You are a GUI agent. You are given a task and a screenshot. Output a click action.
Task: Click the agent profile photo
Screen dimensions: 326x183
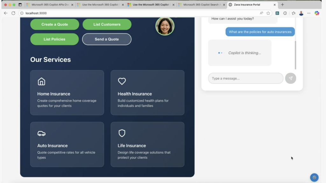tap(165, 26)
